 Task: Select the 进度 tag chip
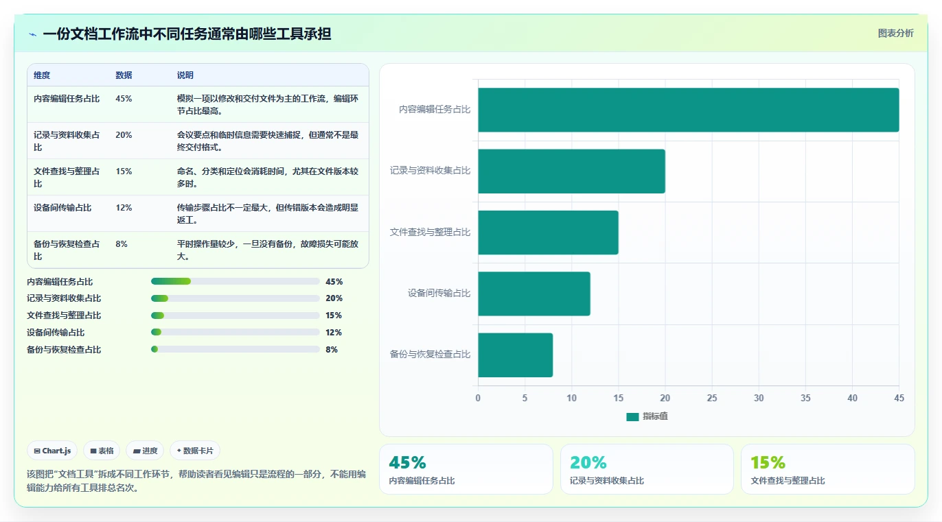point(145,451)
